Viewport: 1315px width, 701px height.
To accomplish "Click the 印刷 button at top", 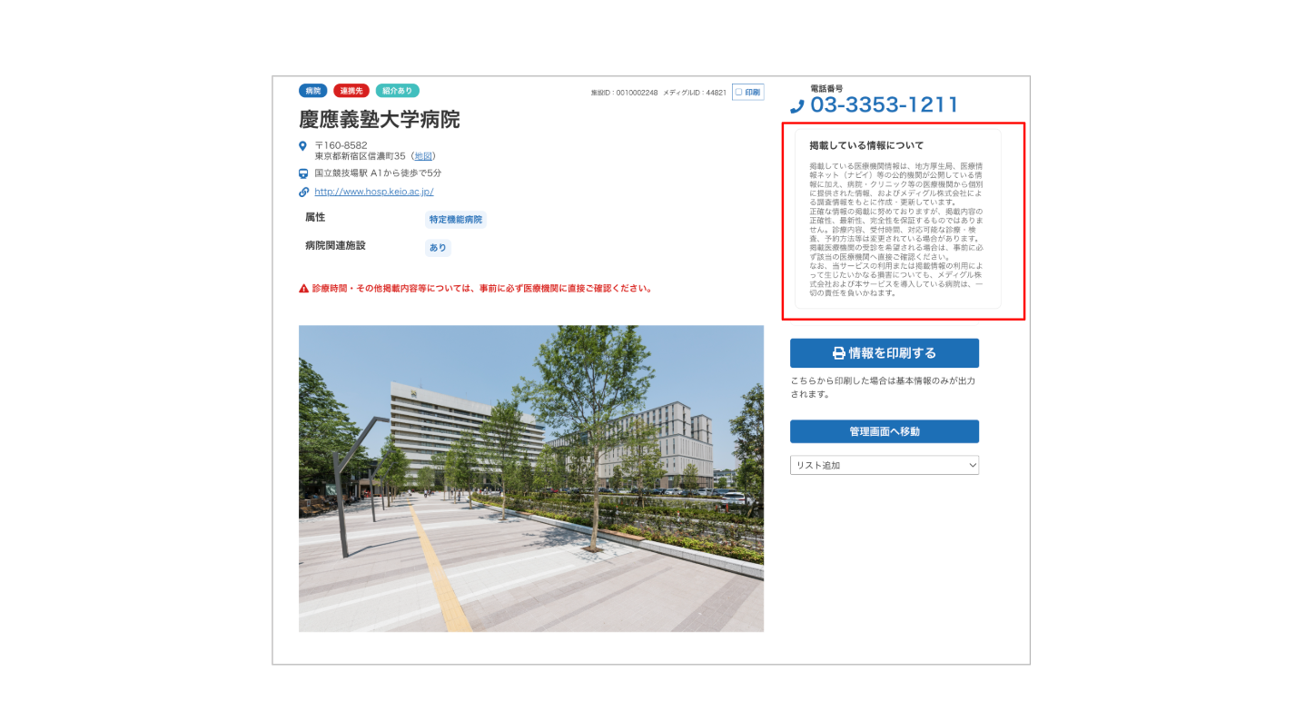I will tap(748, 92).
